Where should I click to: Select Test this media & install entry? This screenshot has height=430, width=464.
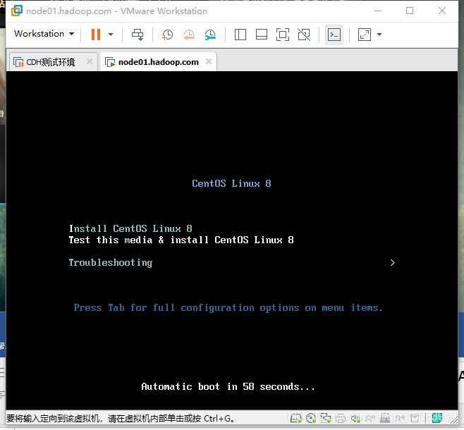[x=181, y=240]
